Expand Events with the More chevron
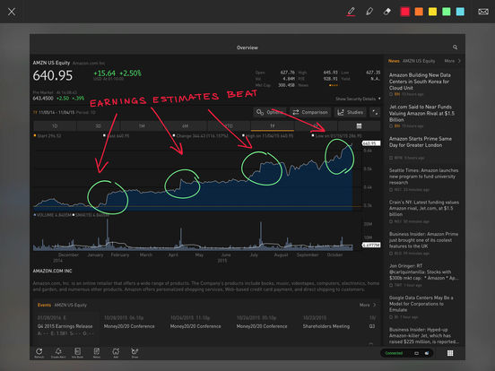The image size is (495, 371). coord(368,305)
